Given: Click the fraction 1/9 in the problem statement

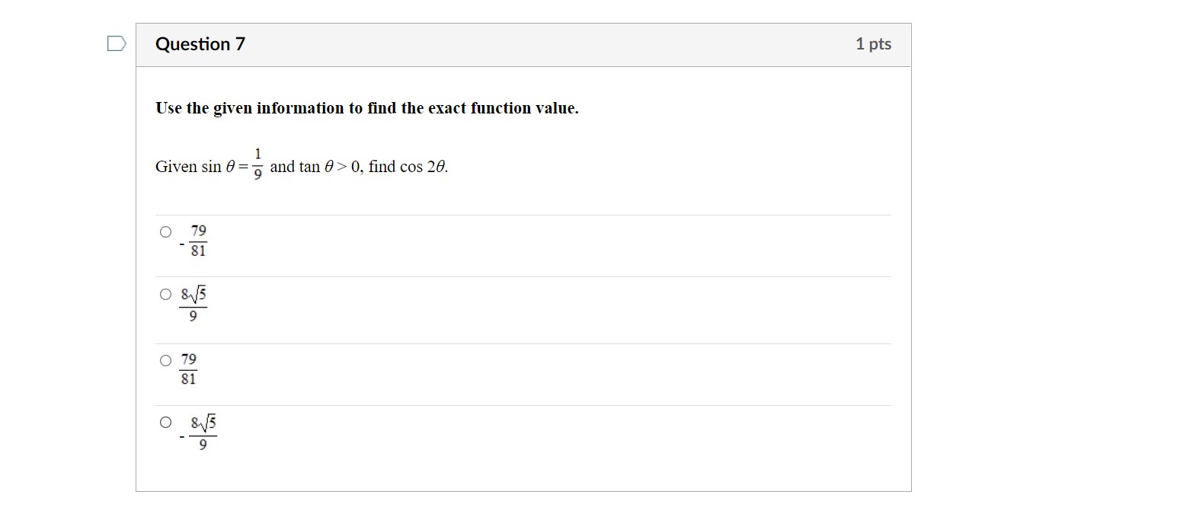Looking at the screenshot, I should click(259, 164).
